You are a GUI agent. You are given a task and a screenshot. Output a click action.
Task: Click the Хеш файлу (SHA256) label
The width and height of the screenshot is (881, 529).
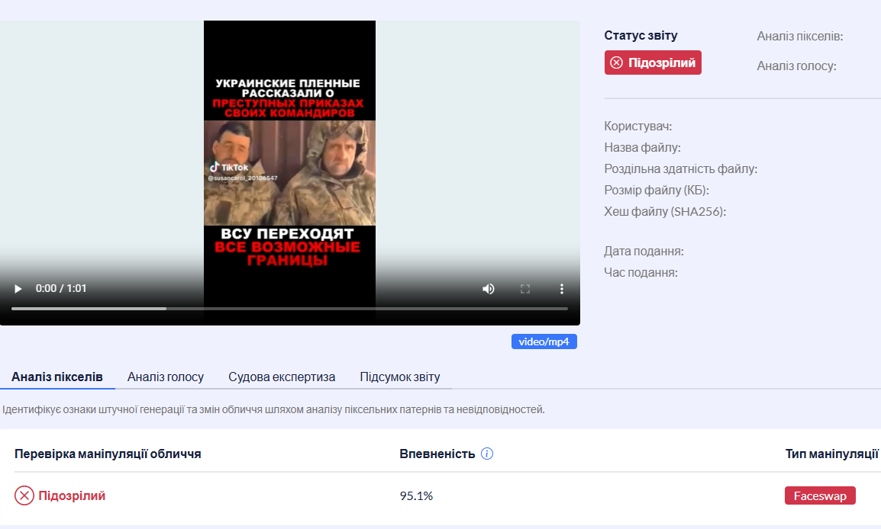point(665,212)
